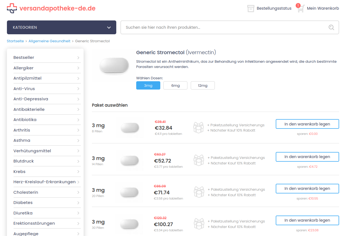Open the shopping cart icon
The height and width of the screenshot is (236, 361).
coord(301,9)
